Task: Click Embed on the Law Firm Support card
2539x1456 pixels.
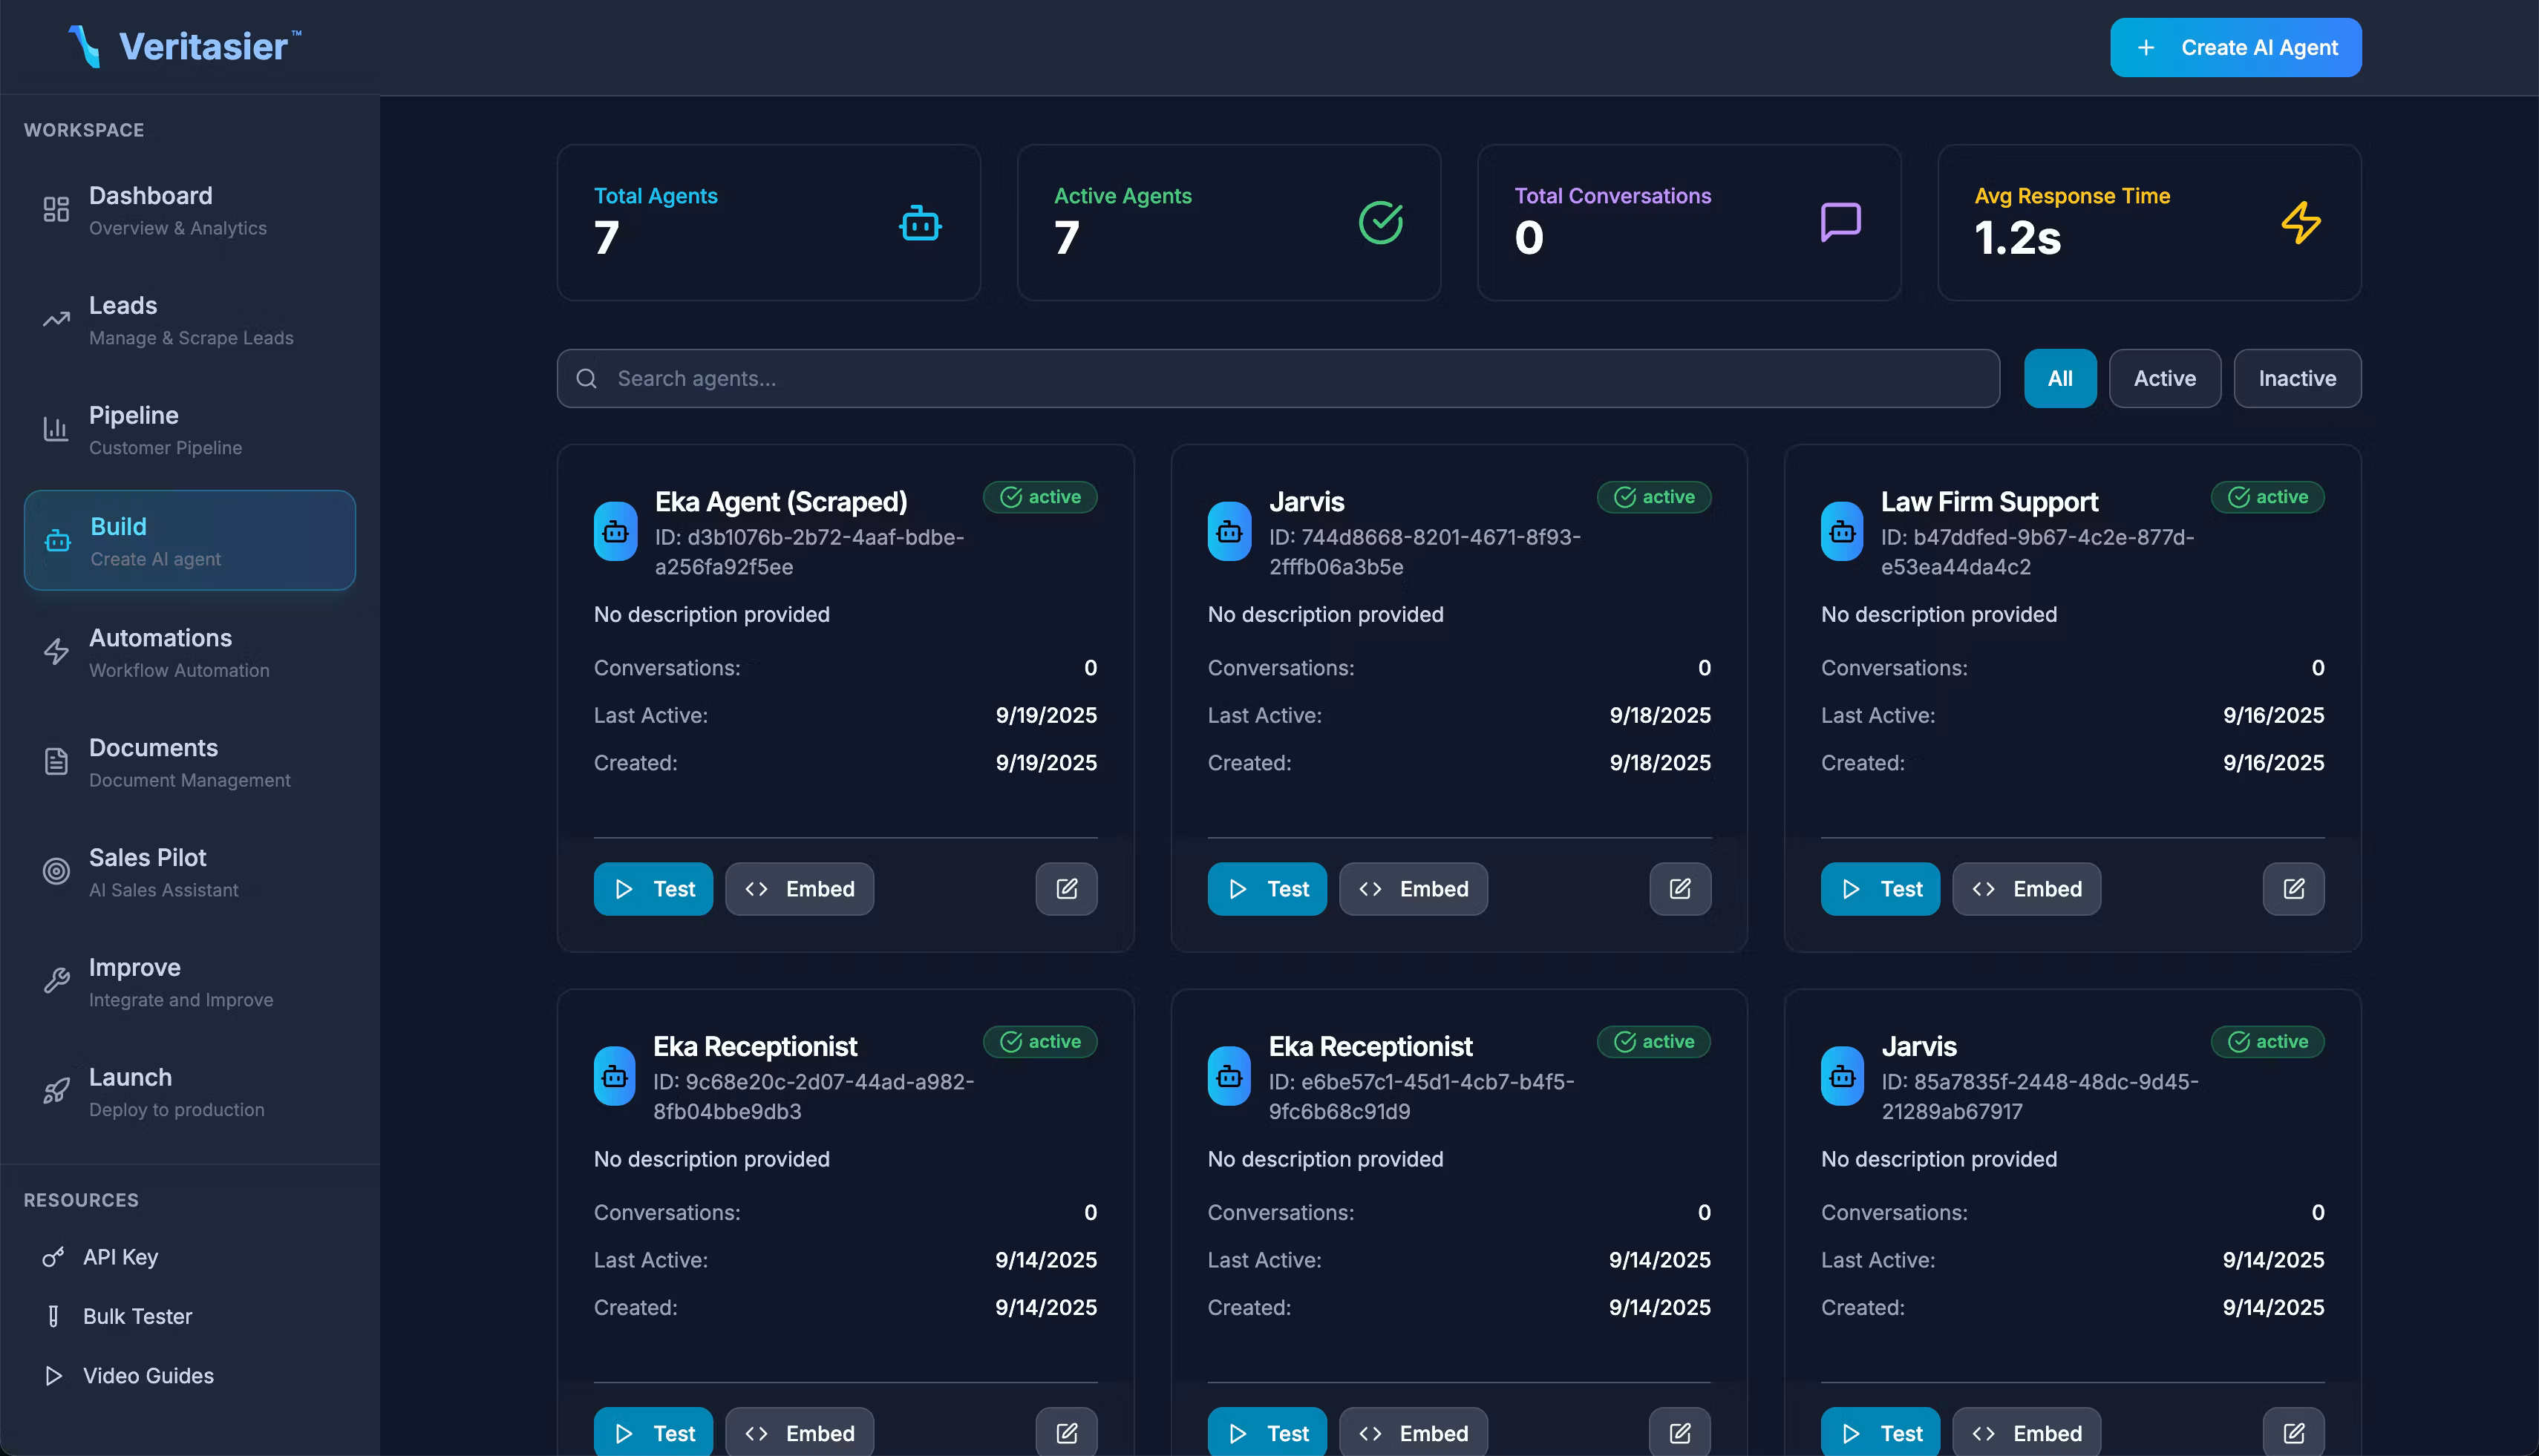Action: pyautogui.click(x=2026, y=889)
